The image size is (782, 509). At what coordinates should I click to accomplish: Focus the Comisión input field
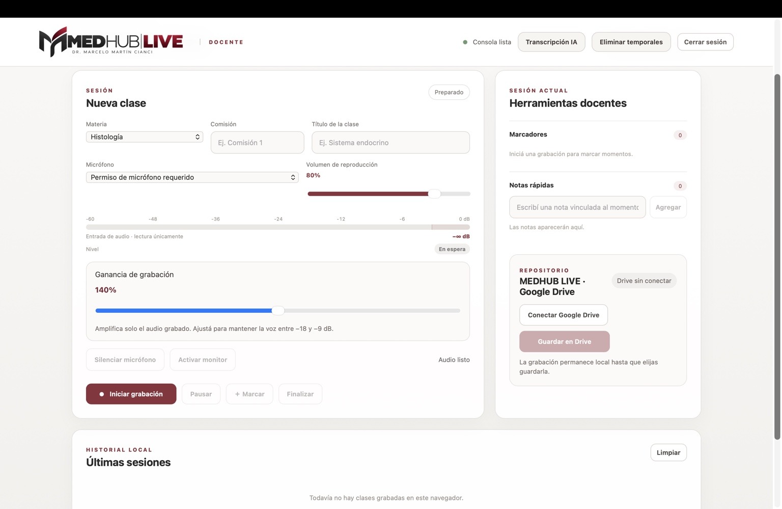[257, 143]
